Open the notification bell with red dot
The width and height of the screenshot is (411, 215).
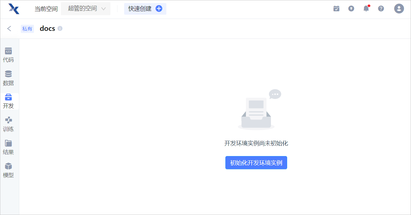(366, 8)
